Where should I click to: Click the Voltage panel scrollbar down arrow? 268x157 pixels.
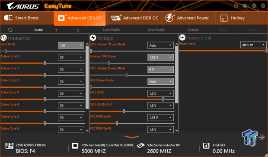point(176,131)
